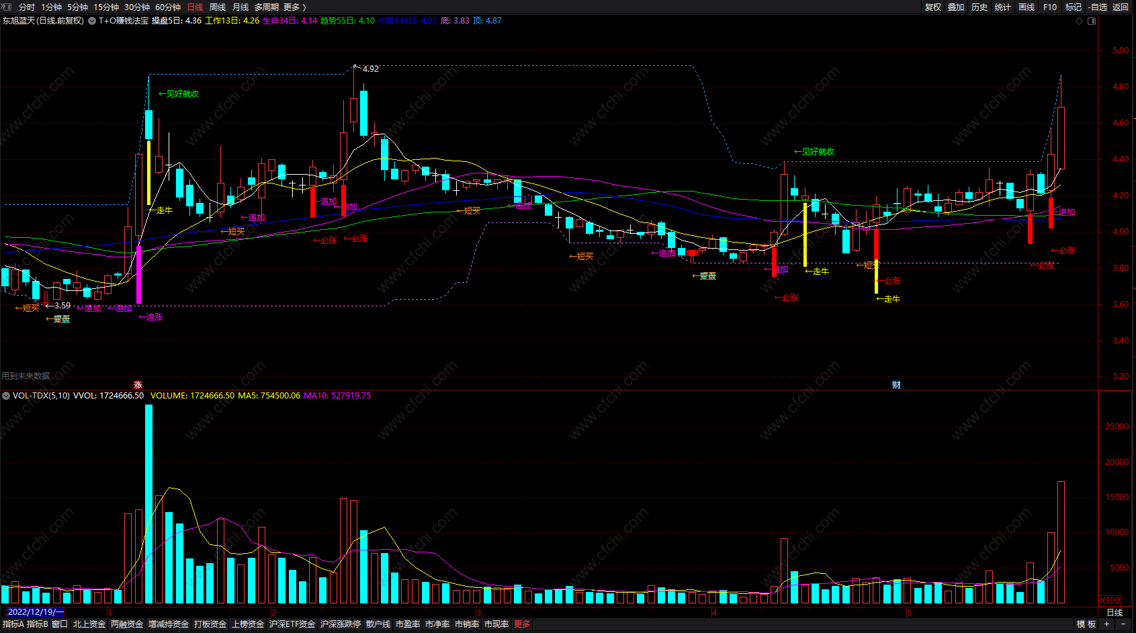
Task: Show the 沪深涨跌停 indicator
Action: click(x=341, y=624)
